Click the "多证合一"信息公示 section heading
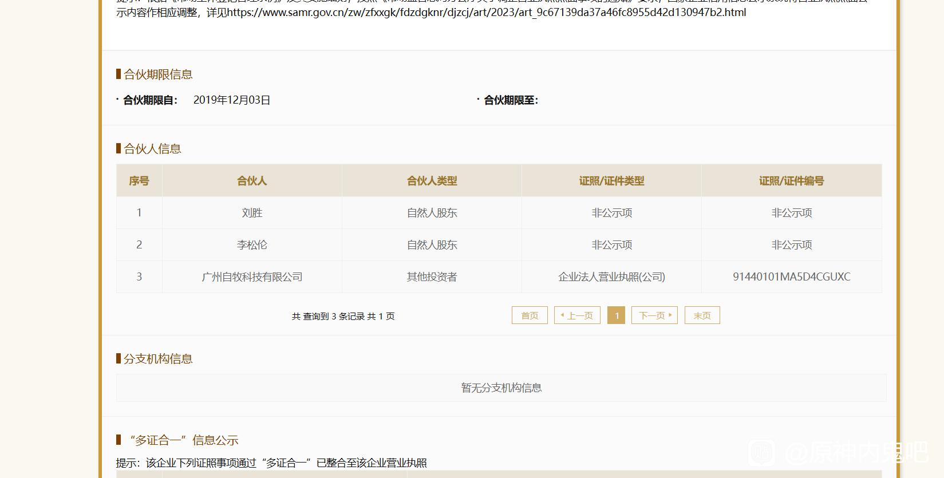The height and width of the screenshot is (478, 944). 183,440
